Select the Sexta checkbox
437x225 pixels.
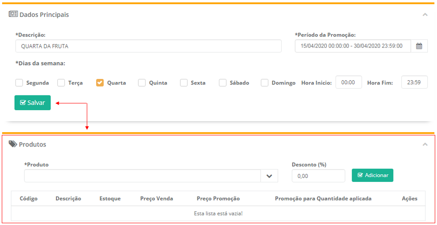click(184, 83)
